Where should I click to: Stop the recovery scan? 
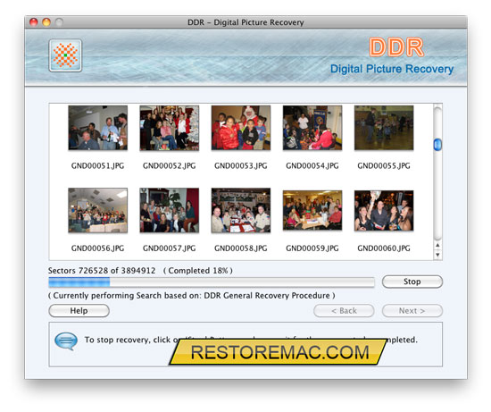pos(412,282)
